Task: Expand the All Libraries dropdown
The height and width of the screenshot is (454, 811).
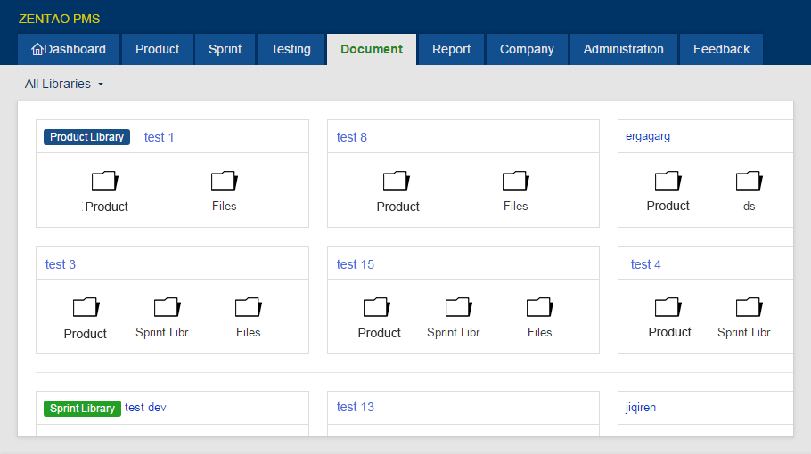Action: point(64,84)
